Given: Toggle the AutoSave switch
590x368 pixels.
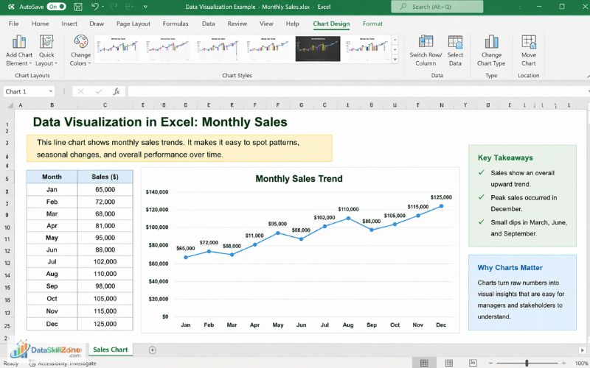Looking at the screenshot, I should coord(57,7).
